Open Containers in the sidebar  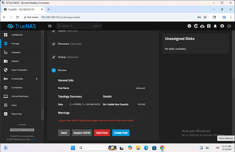point(21,87)
